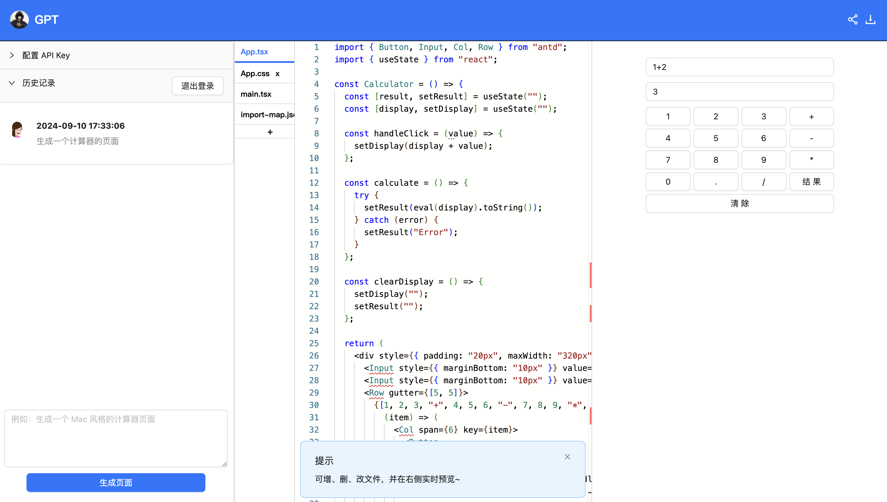The image size is (887, 502).
Task: Close the App.css file tab
Action: pyautogui.click(x=278, y=73)
